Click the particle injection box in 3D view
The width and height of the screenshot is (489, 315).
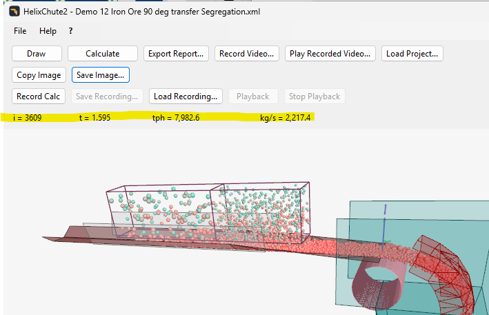(x=208, y=212)
